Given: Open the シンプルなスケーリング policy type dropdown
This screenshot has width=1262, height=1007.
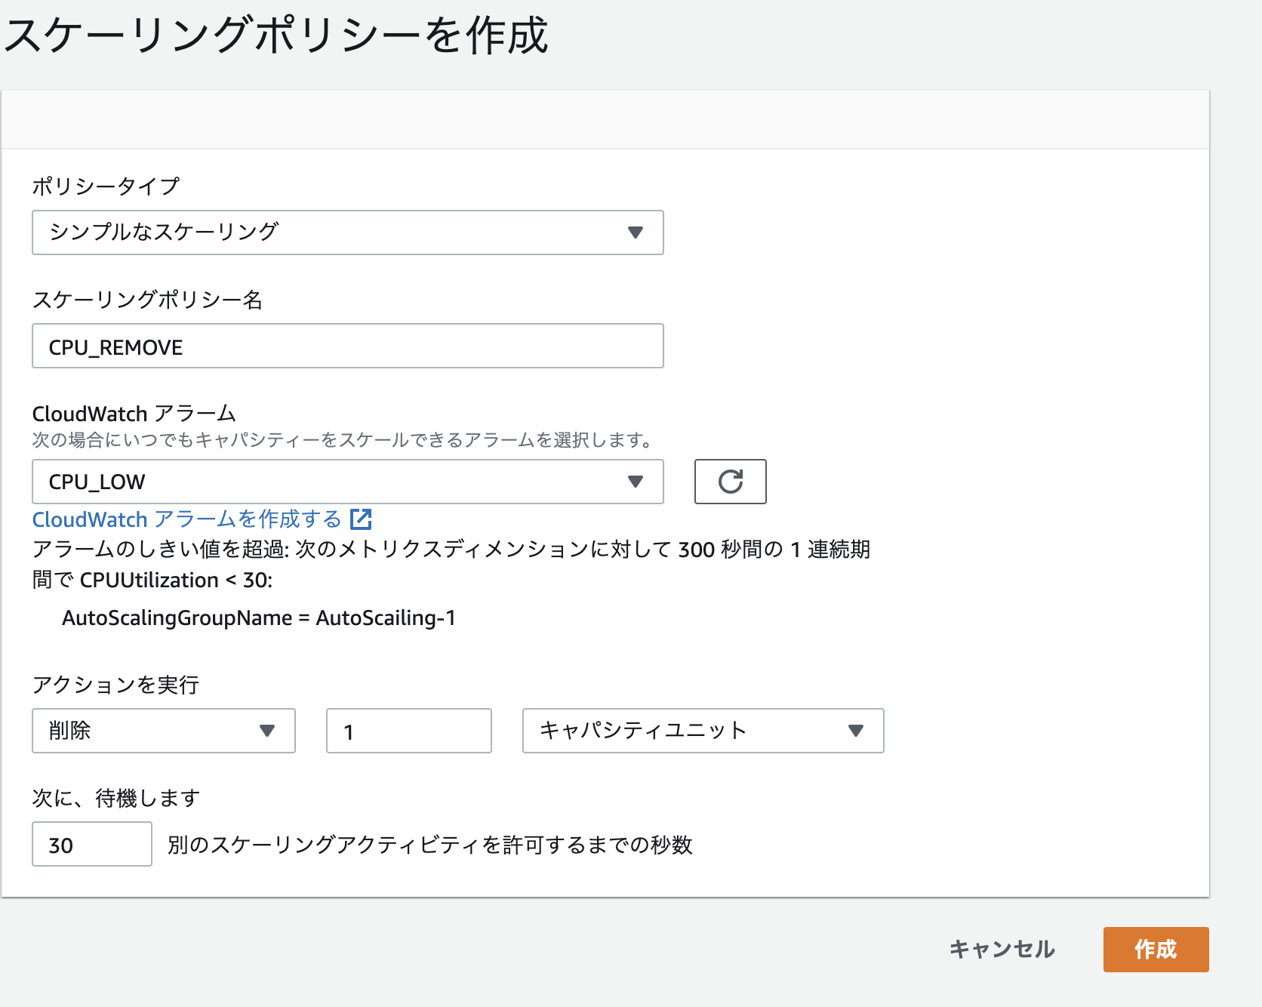Looking at the screenshot, I should click(x=347, y=233).
